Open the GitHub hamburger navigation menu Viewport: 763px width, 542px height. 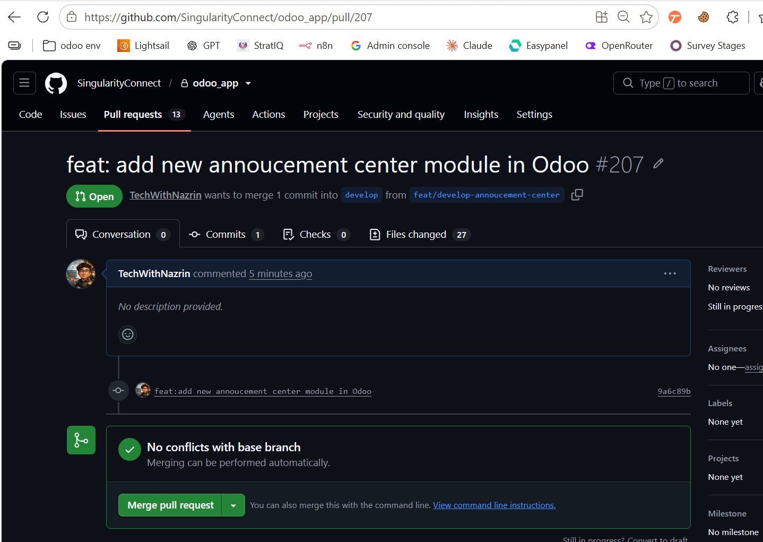24,83
